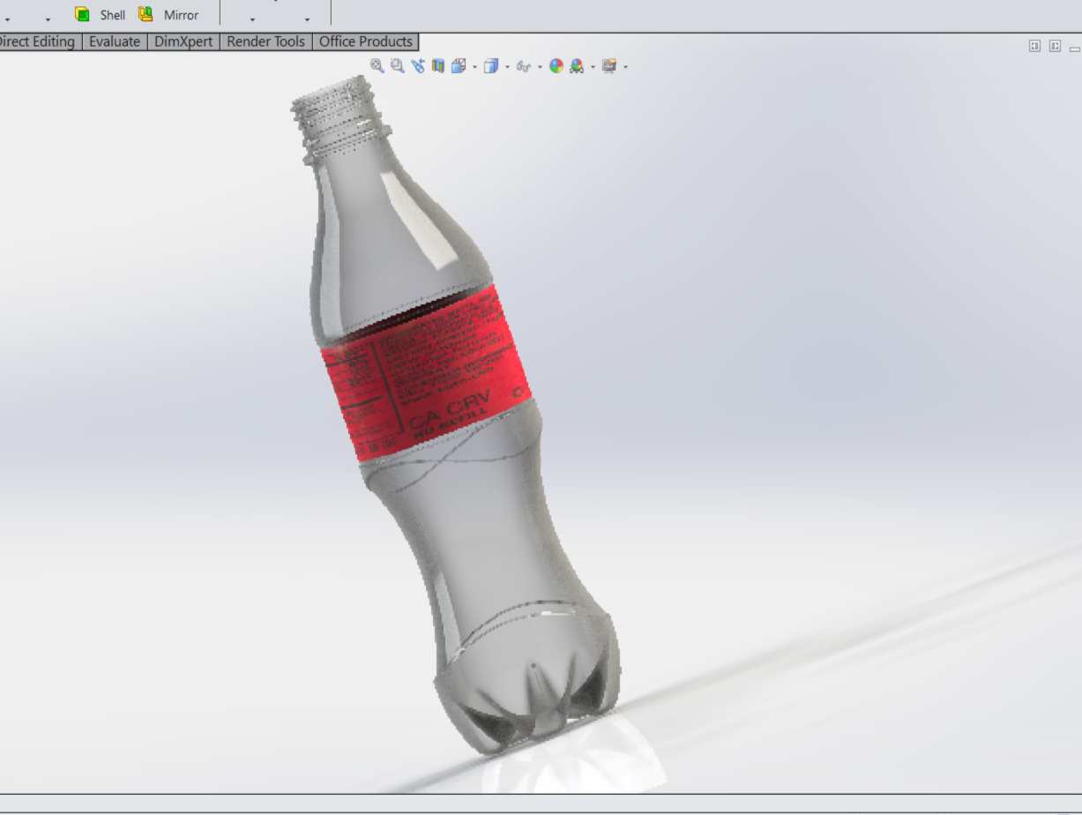Click the Apply Scene icon

[577, 66]
